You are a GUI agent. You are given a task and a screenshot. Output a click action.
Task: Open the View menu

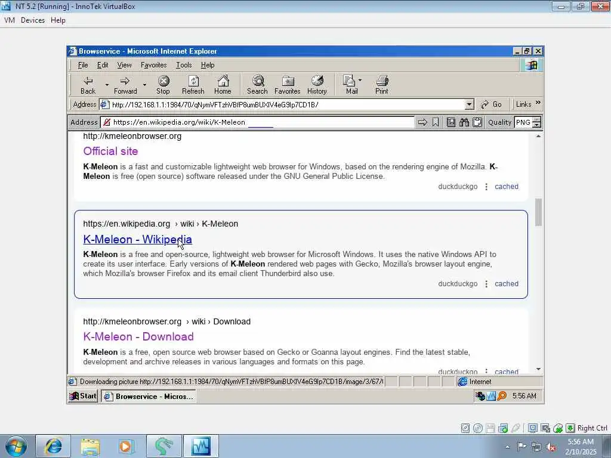pos(124,65)
